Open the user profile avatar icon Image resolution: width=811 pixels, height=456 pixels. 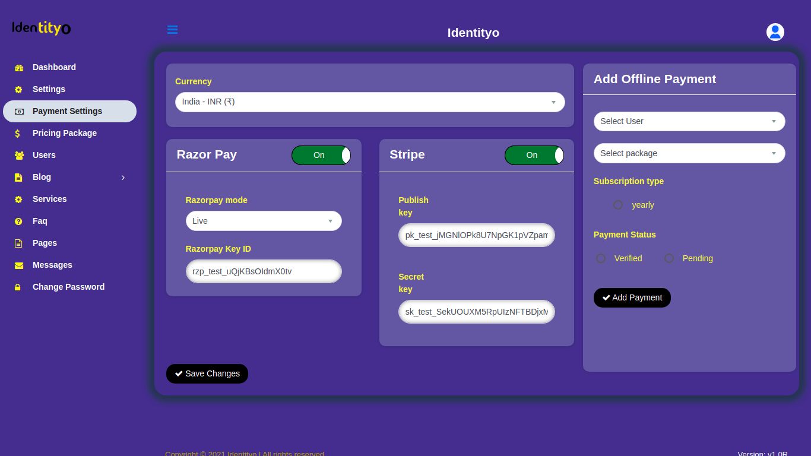click(775, 32)
